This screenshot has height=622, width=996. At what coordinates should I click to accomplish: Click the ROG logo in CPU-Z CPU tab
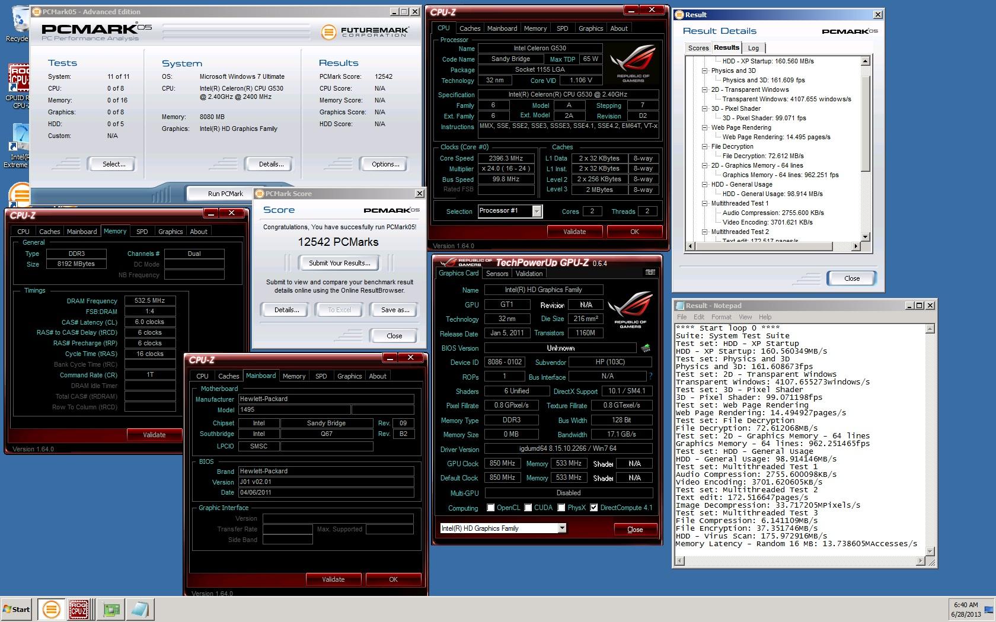633,64
